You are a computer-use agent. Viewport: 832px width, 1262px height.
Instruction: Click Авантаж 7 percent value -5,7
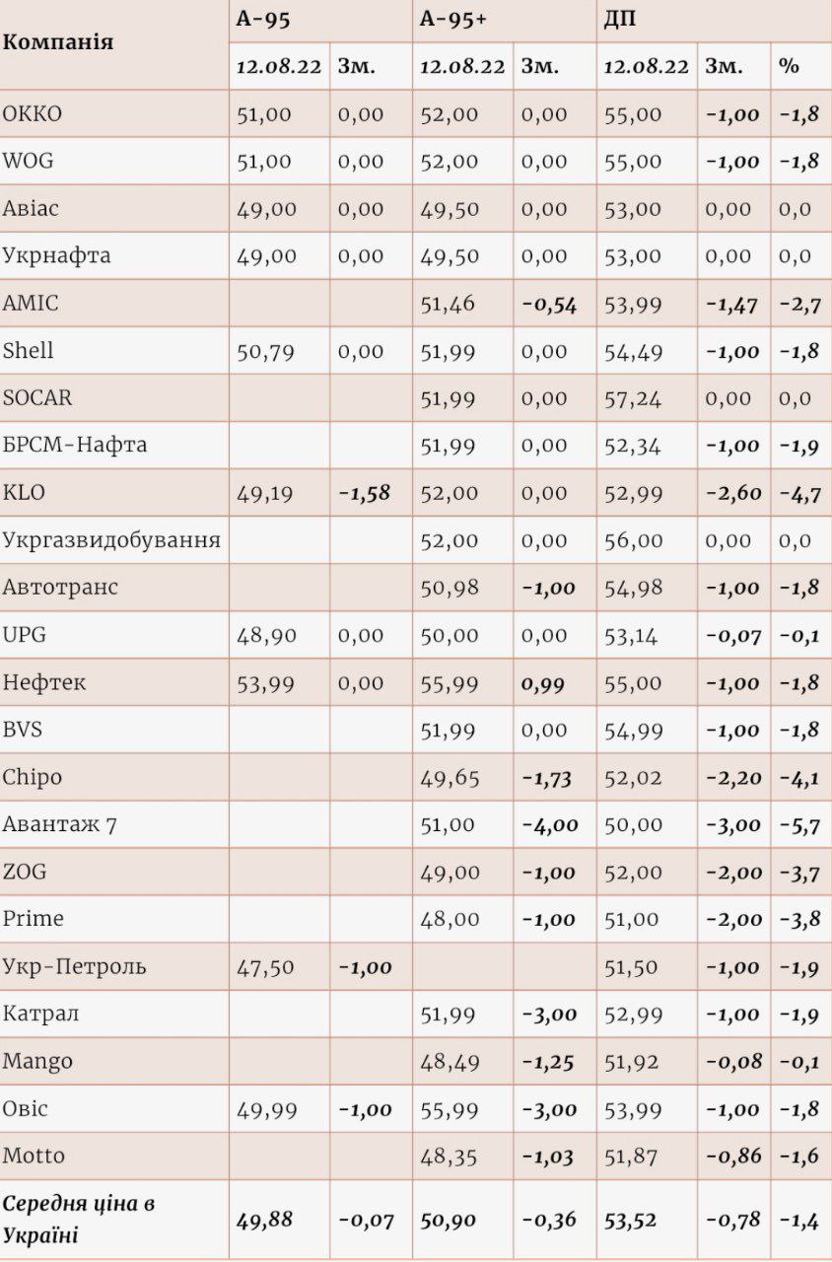click(799, 825)
